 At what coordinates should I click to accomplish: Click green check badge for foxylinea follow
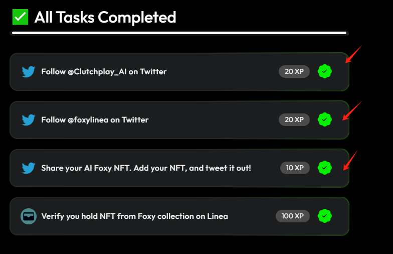click(325, 119)
